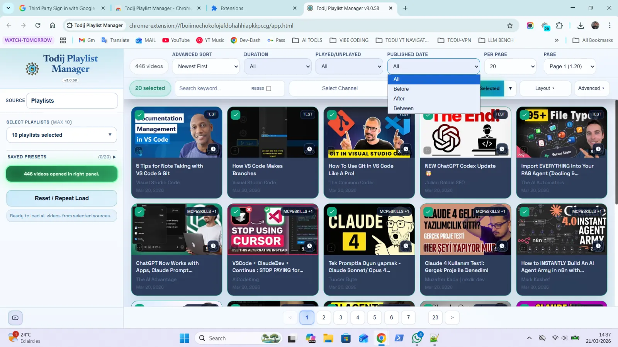This screenshot has width=618, height=347.
Task: Click the next page '>' button
Action: coord(452,318)
